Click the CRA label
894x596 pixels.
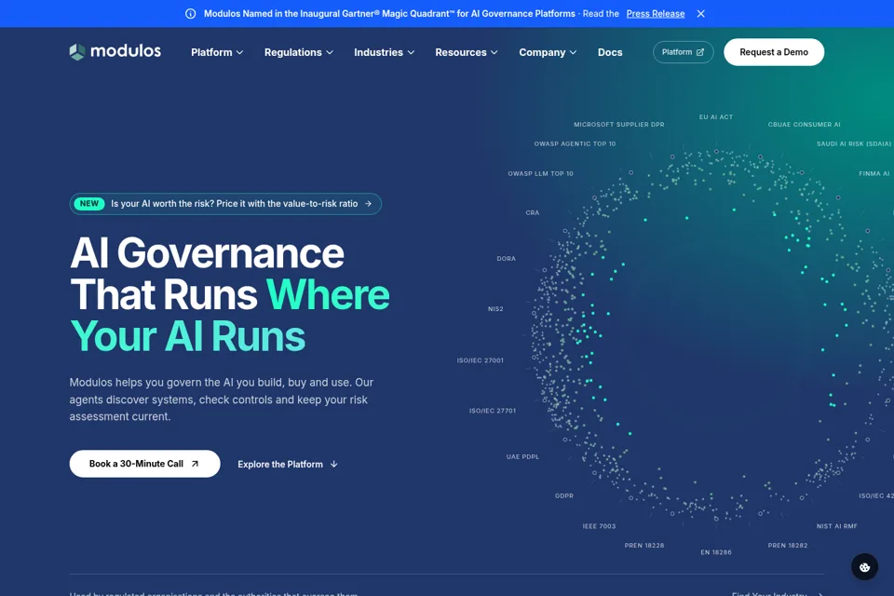point(533,212)
